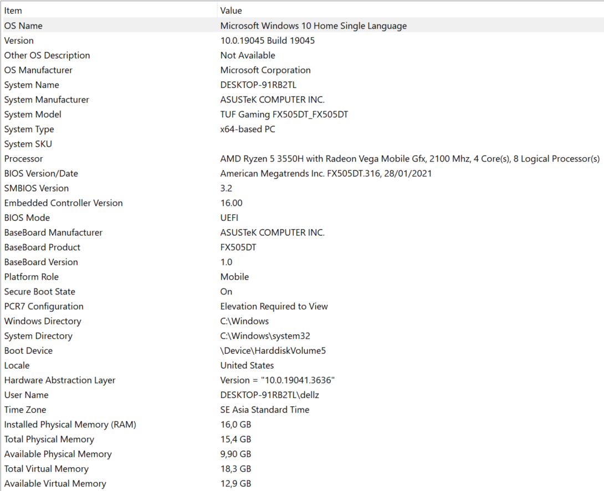Image resolution: width=604 pixels, height=491 pixels.
Task: Select the Secure Boot State entry
Action: pyautogui.click(x=111, y=291)
